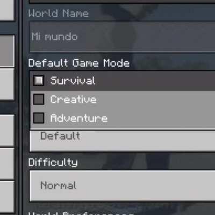Click the World Name heading label
215x215 pixels.
click(59, 13)
